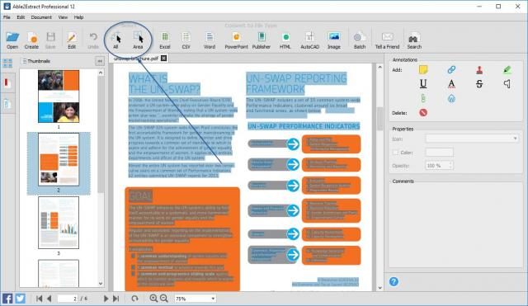
Task: Convert to HTML
Action: (x=285, y=40)
